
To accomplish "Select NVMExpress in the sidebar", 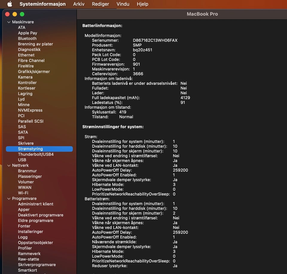I will tap(30, 110).
